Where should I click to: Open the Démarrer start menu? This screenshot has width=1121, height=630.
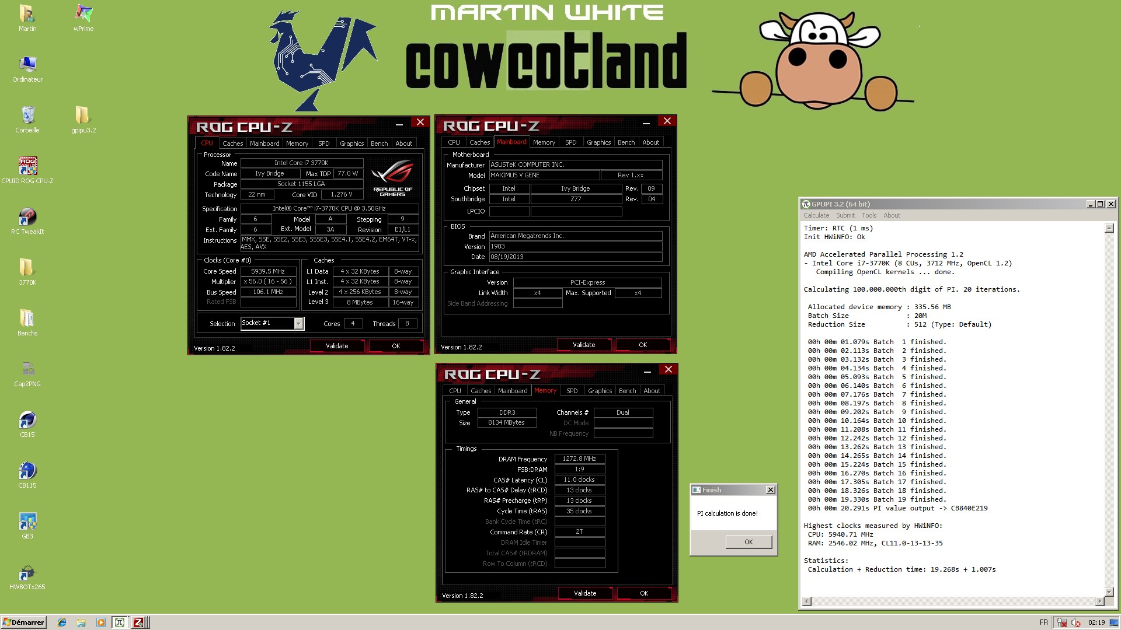coord(23,622)
